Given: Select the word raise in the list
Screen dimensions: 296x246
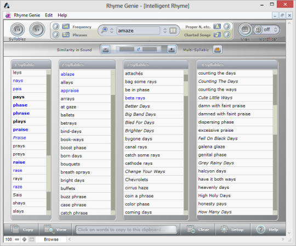Looking at the screenshot, I should coord(19,162).
